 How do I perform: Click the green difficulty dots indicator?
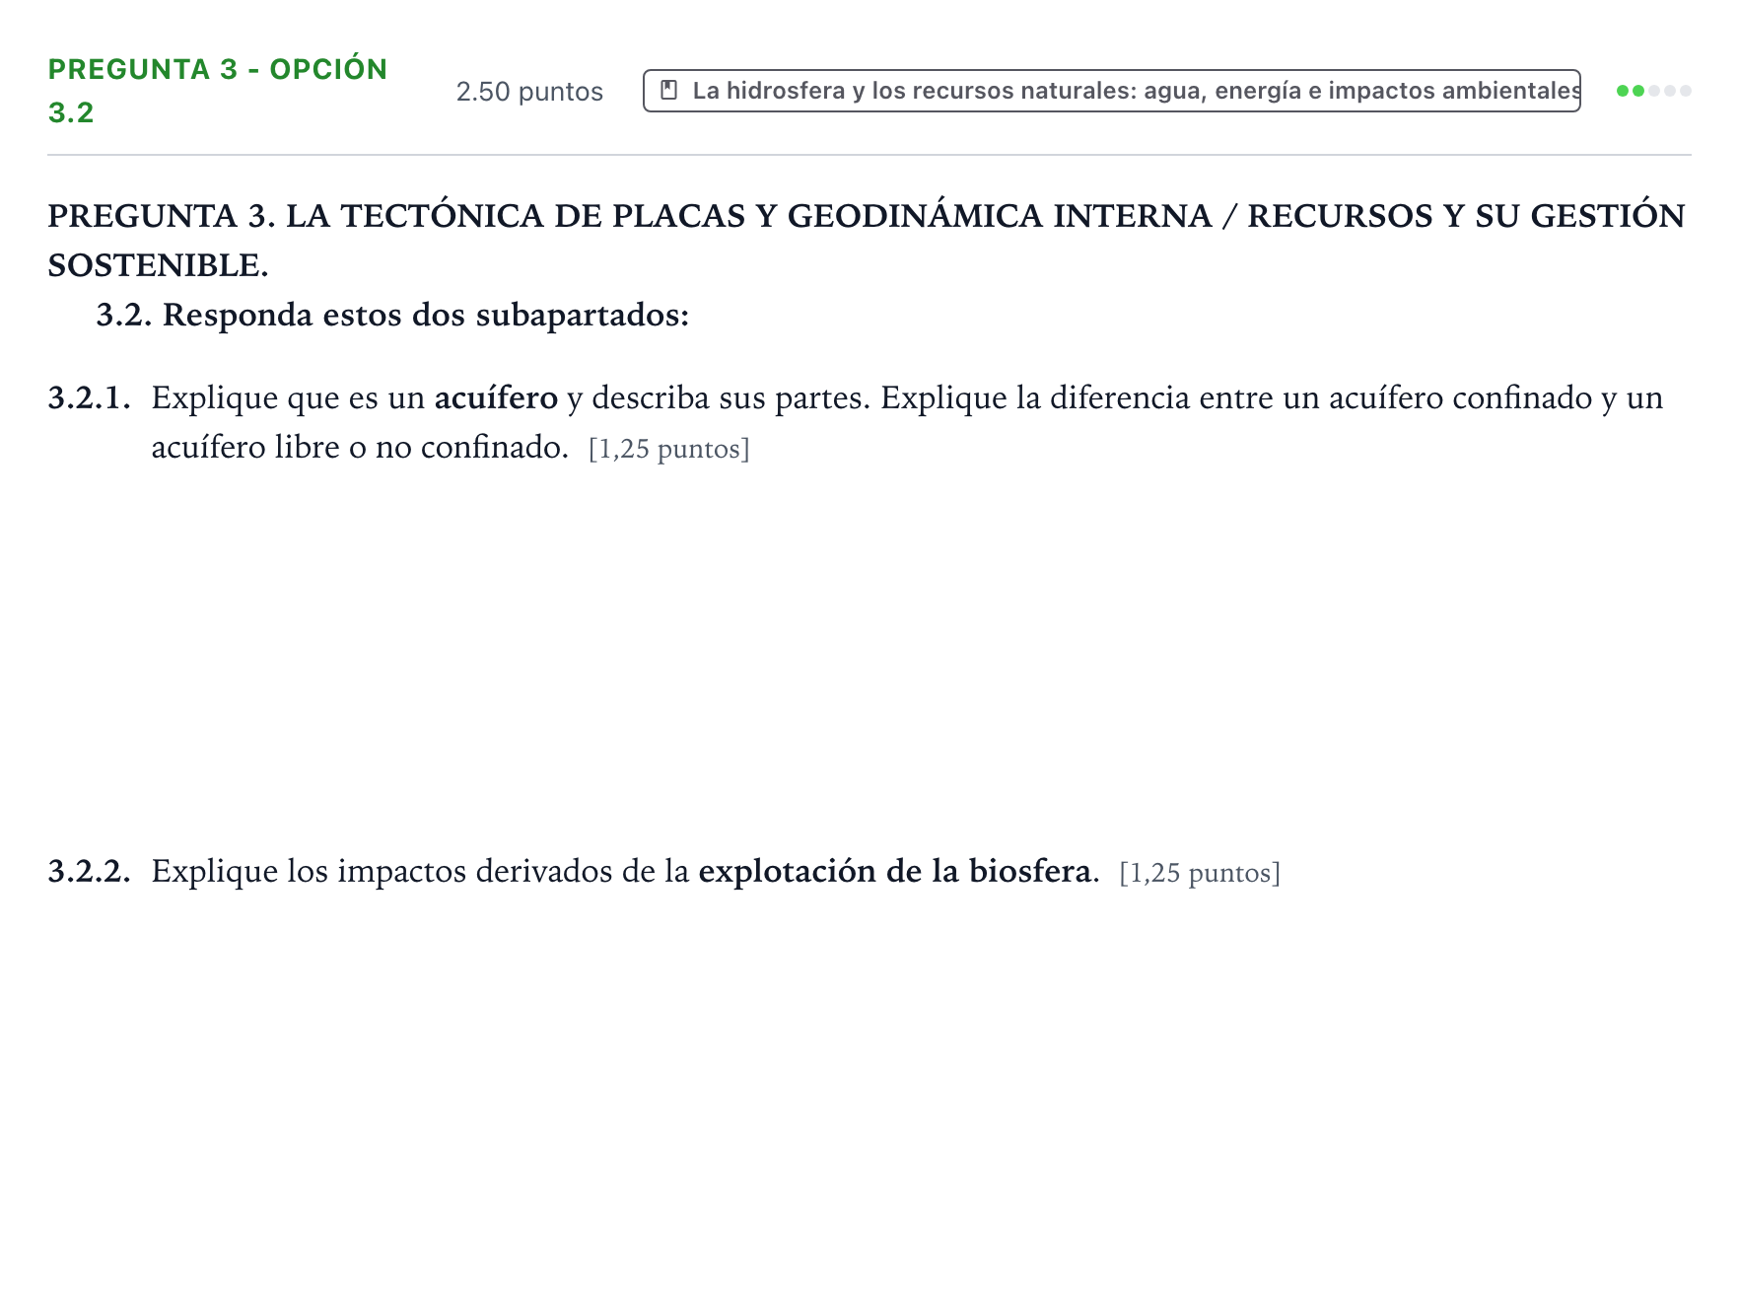(x=1653, y=91)
